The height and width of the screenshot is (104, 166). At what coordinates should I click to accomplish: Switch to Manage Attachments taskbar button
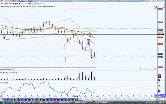(x=64, y=102)
